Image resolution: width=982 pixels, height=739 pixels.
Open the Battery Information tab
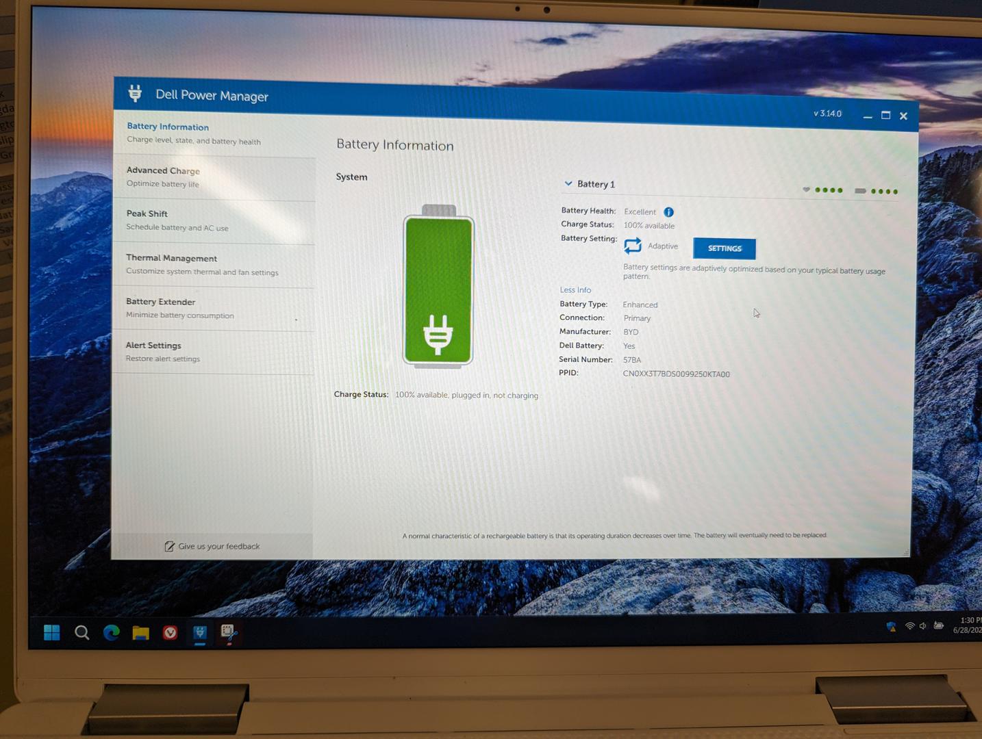[214, 134]
